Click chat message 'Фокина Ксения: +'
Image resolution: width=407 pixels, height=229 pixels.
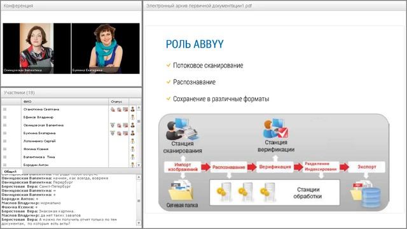[20, 207]
